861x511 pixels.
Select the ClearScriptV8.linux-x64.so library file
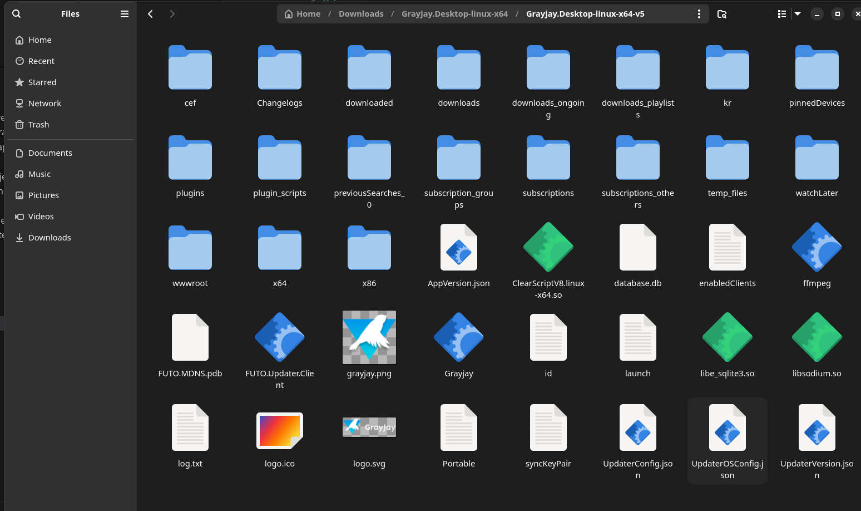pyautogui.click(x=548, y=248)
